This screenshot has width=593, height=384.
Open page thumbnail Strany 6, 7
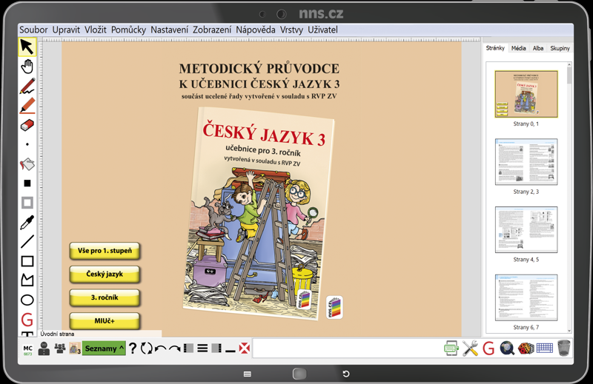point(526,297)
